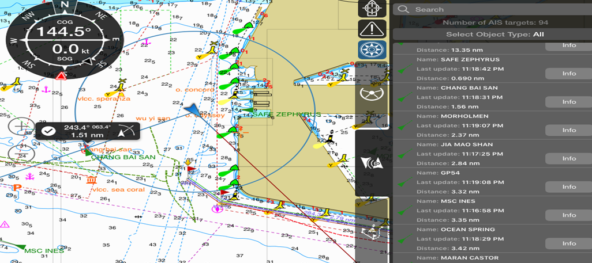Open Info for MORHOLMEN
The width and height of the screenshot is (592, 263).
click(568, 130)
